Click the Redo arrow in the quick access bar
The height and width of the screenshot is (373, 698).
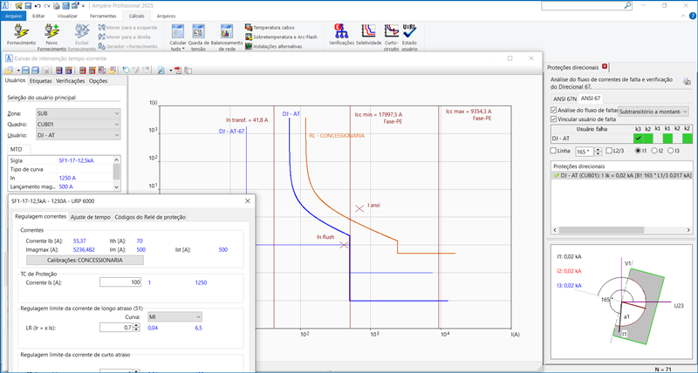point(46,6)
